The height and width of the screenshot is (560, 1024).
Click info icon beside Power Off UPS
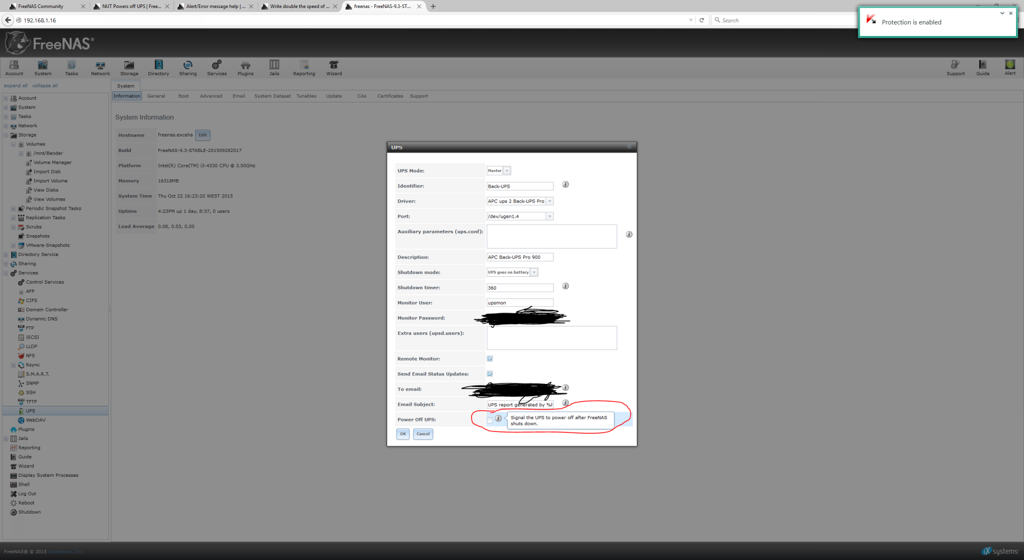click(498, 419)
